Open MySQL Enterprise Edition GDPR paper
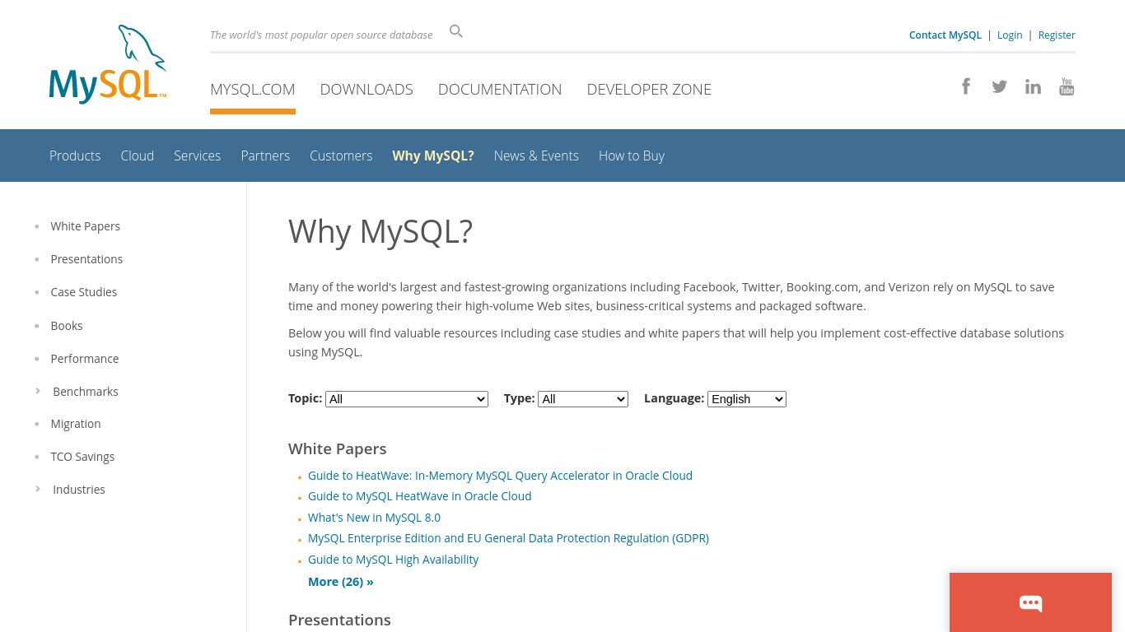The image size is (1125, 632). tap(508, 538)
